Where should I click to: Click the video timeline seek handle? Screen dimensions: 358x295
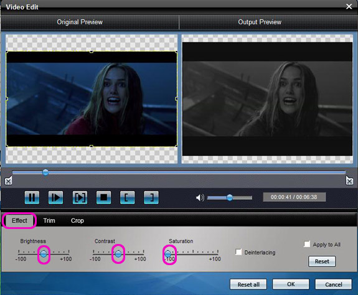[45, 172]
